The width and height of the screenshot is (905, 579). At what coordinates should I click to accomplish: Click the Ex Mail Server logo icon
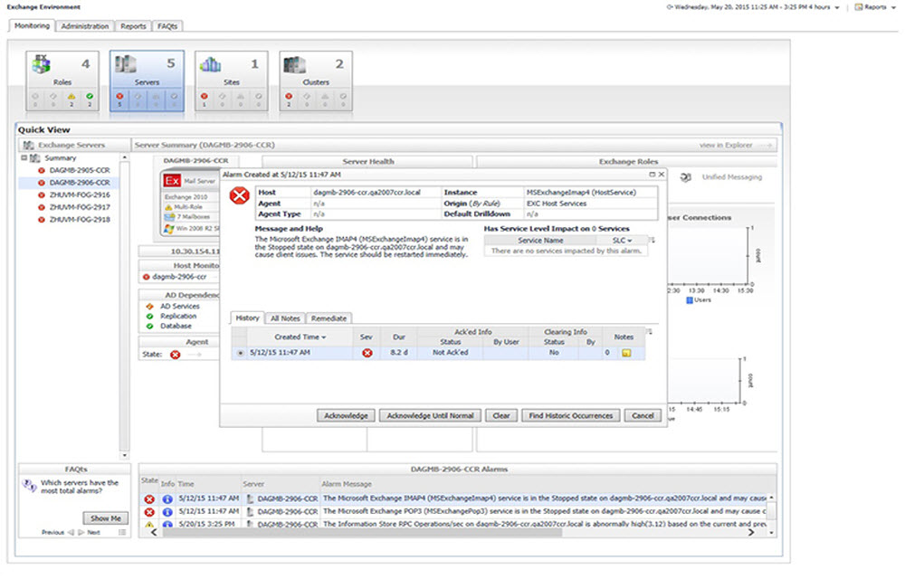tap(172, 181)
